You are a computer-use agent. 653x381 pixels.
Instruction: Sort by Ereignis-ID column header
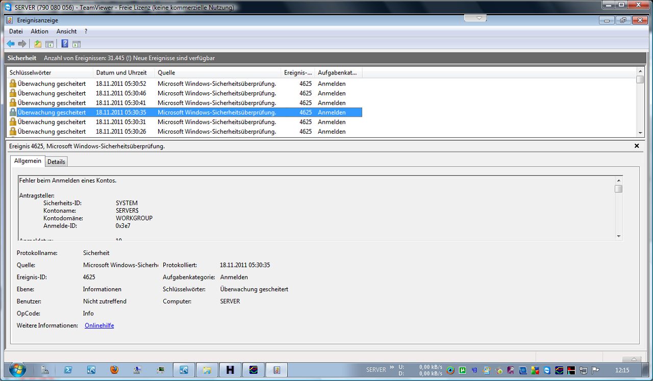pos(298,73)
